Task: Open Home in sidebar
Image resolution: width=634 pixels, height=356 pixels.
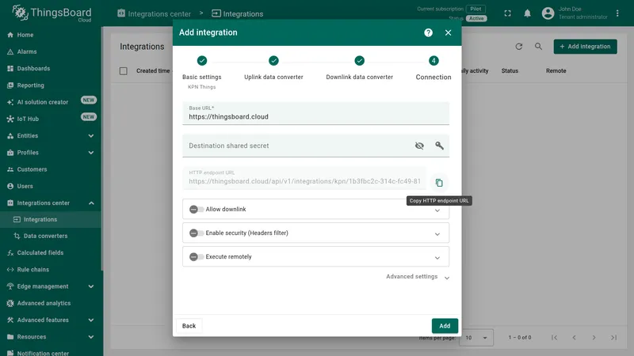Action: tap(51, 35)
